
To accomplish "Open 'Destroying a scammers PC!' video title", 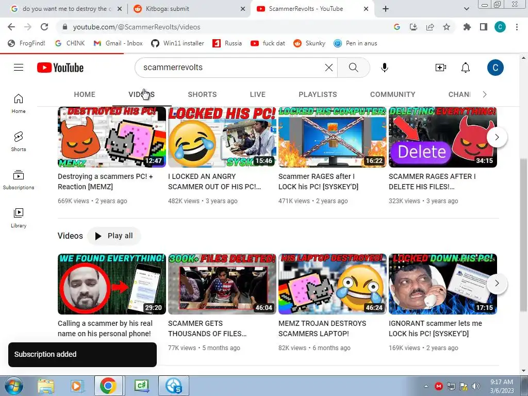I will coord(105,181).
